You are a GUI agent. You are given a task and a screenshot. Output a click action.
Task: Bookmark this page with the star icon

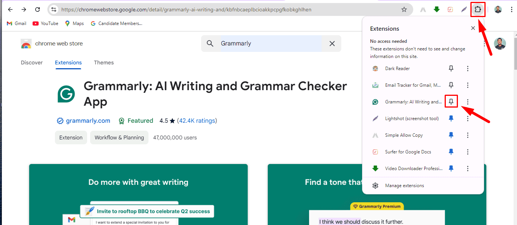(404, 9)
